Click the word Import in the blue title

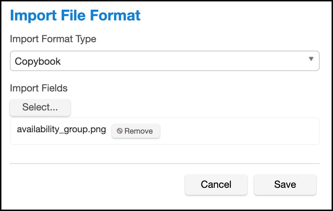click(32, 15)
